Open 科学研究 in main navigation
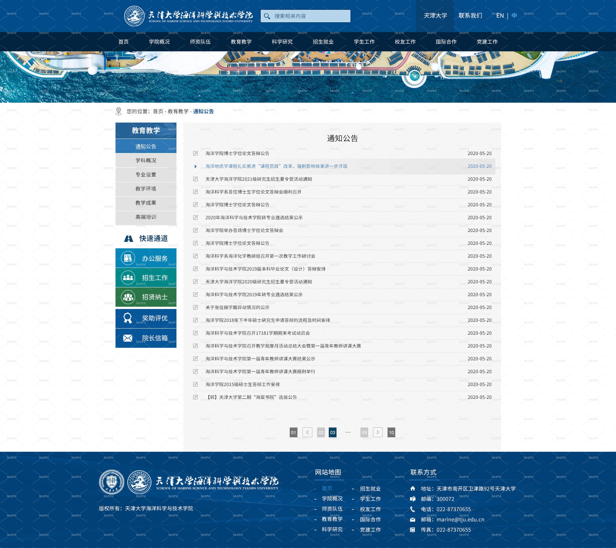The width and height of the screenshot is (616, 548). coord(282,42)
